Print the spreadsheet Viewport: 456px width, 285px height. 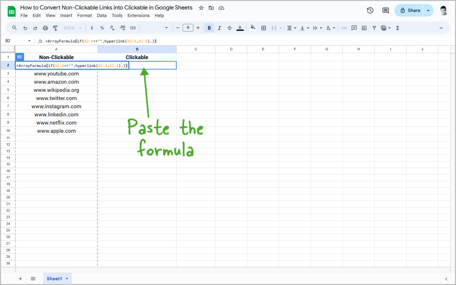pos(45,28)
